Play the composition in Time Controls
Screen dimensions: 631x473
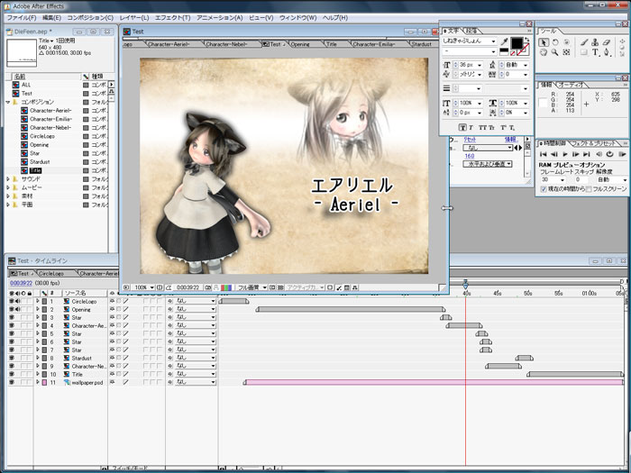pyautogui.click(x=565, y=154)
